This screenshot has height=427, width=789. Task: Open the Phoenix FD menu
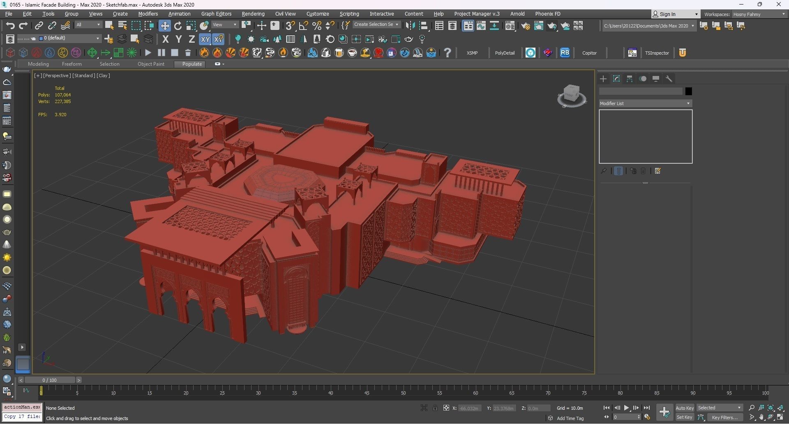coord(547,14)
